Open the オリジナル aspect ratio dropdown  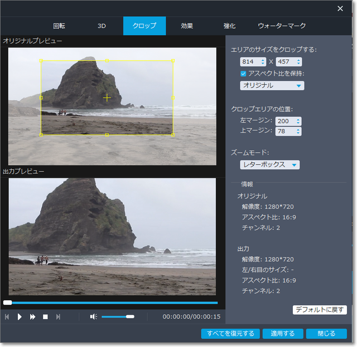[x=272, y=86]
